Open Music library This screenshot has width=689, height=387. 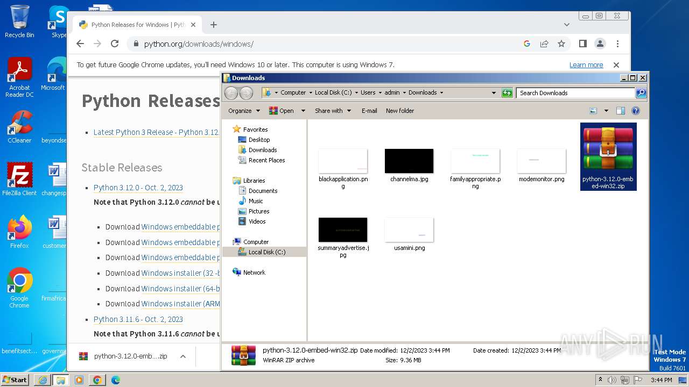coord(256,201)
